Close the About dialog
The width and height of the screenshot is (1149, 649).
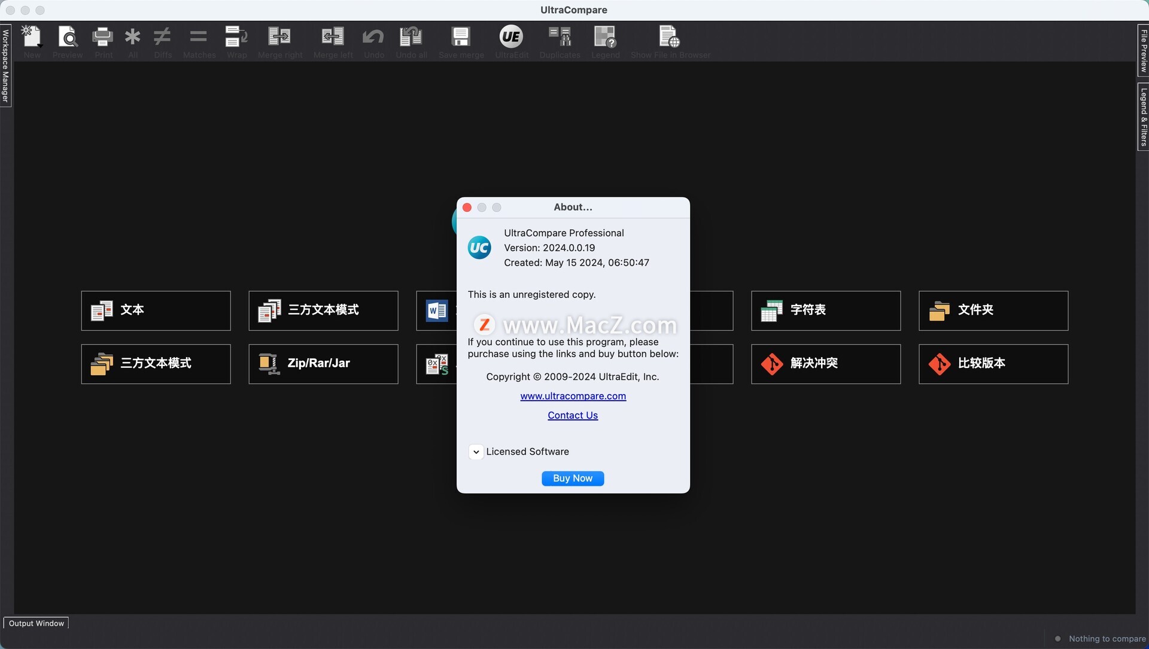click(x=467, y=208)
